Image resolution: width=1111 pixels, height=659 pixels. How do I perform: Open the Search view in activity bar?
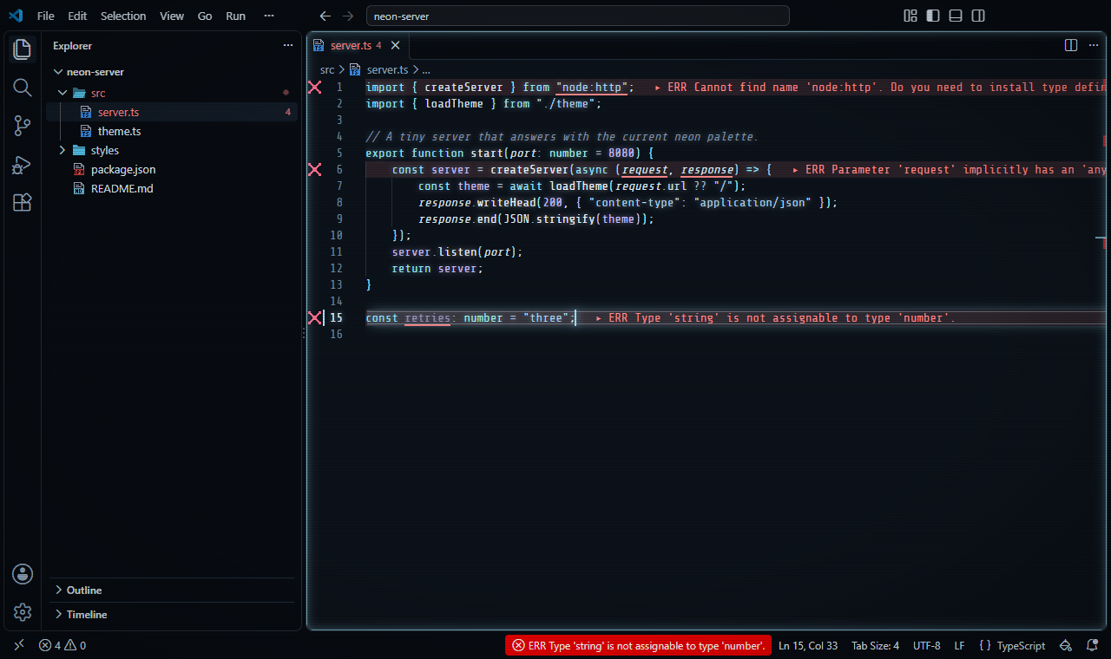click(23, 88)
